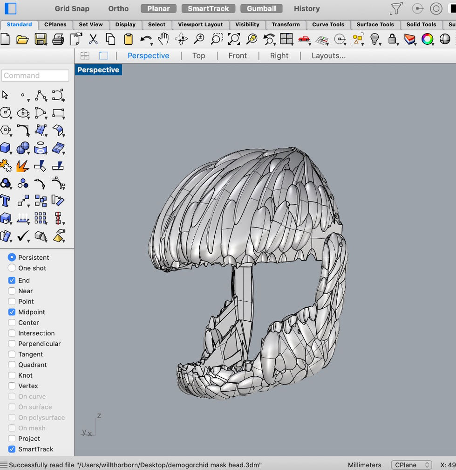Click the padlock Lock icon
456x470 pixels.
pos(392,39)
